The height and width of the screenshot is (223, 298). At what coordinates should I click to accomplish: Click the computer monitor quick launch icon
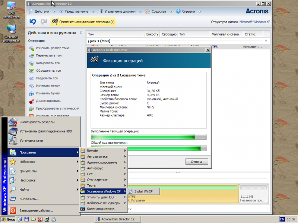(x=47, y=219)
